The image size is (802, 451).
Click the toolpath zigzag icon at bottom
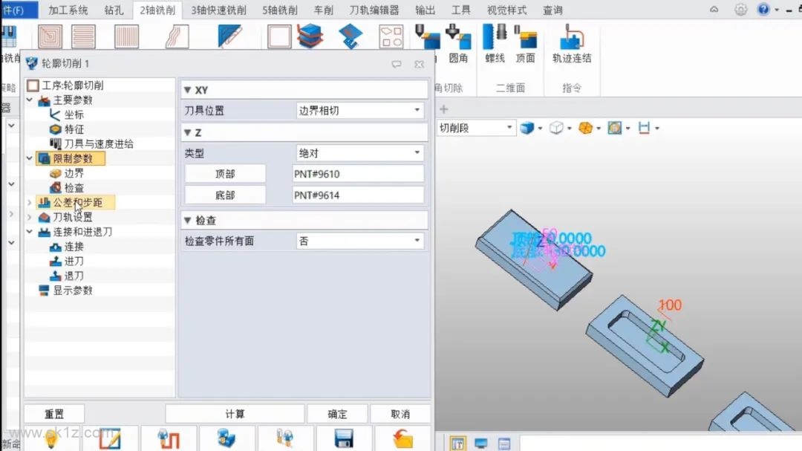tap(169, 439)
